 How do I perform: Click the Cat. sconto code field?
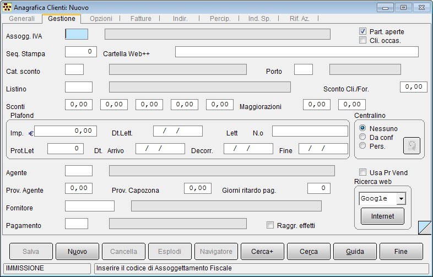click(x=74, y=69)
